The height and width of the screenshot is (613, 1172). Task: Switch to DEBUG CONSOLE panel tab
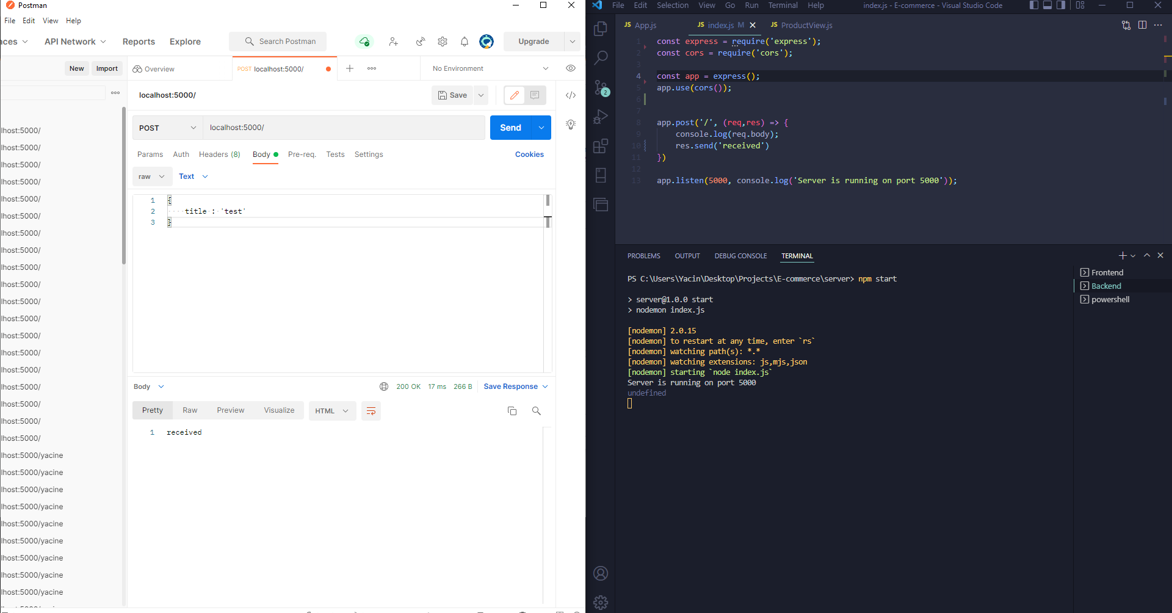tap(740, 256)
